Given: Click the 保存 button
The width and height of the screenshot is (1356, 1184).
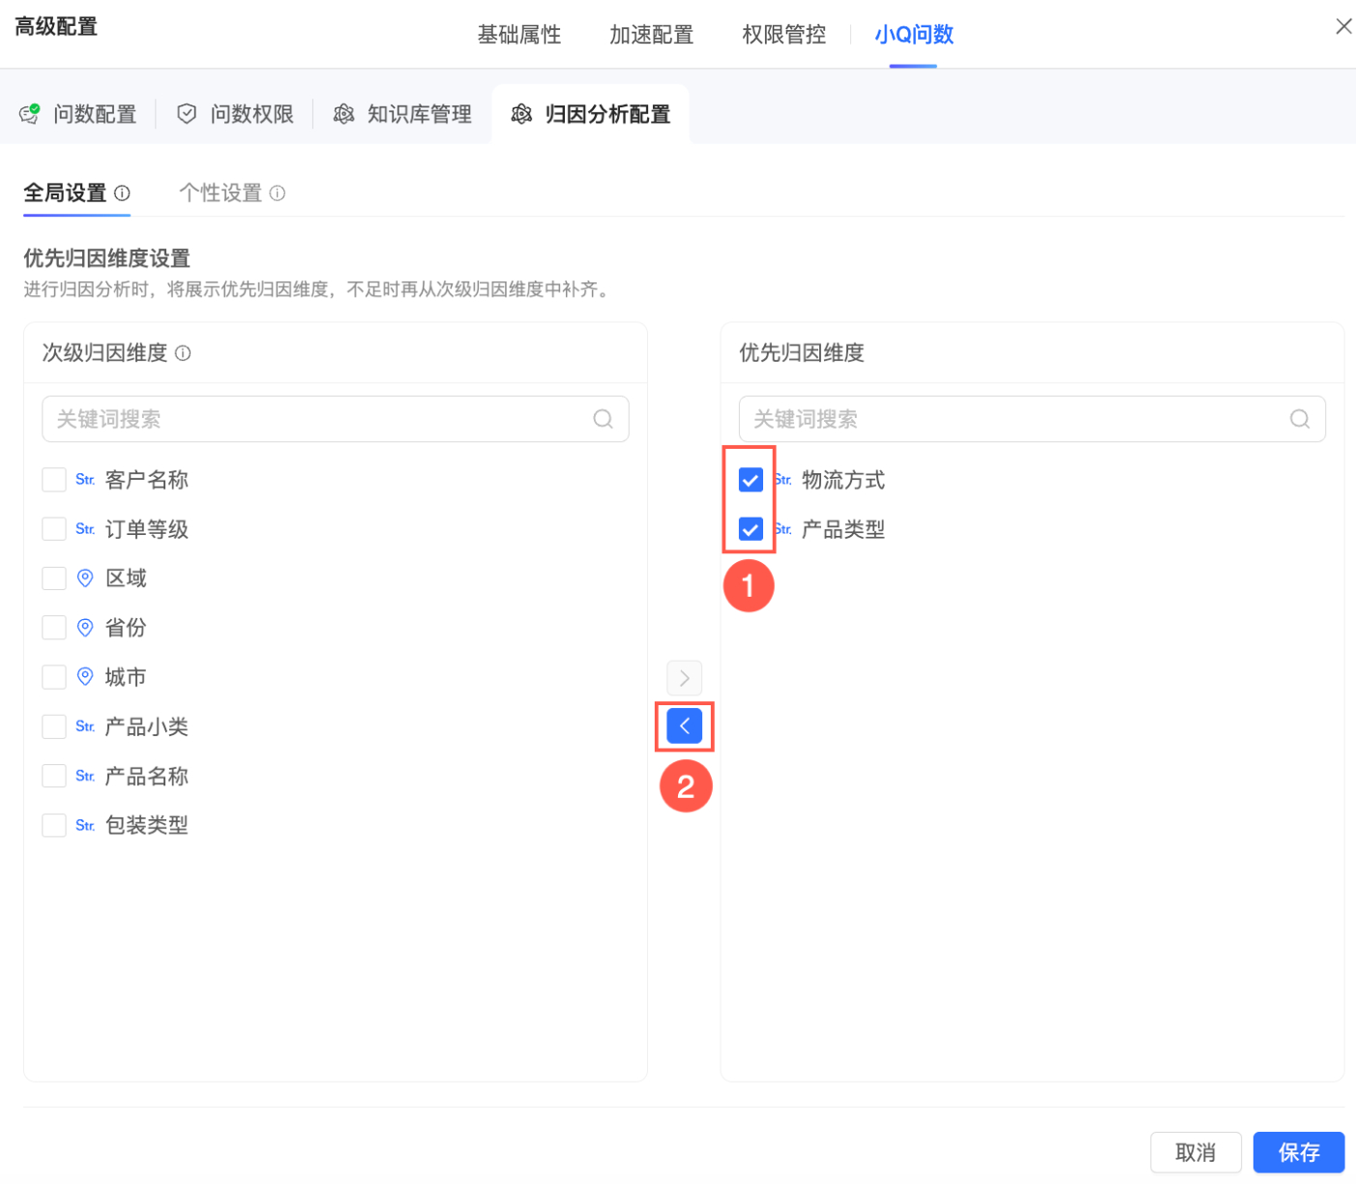Looking at the screenshot, I should pyautogui.click(x=1299, y=1152).
